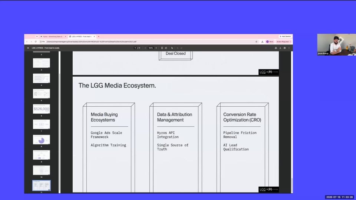356x200 pixels.
Task: Reload the browser page
Action: click(36, 42)
